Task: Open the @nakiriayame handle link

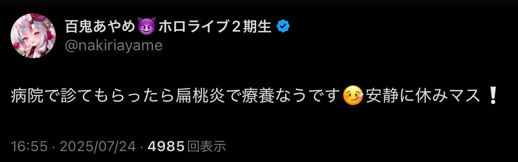Action: coord(113,46)
